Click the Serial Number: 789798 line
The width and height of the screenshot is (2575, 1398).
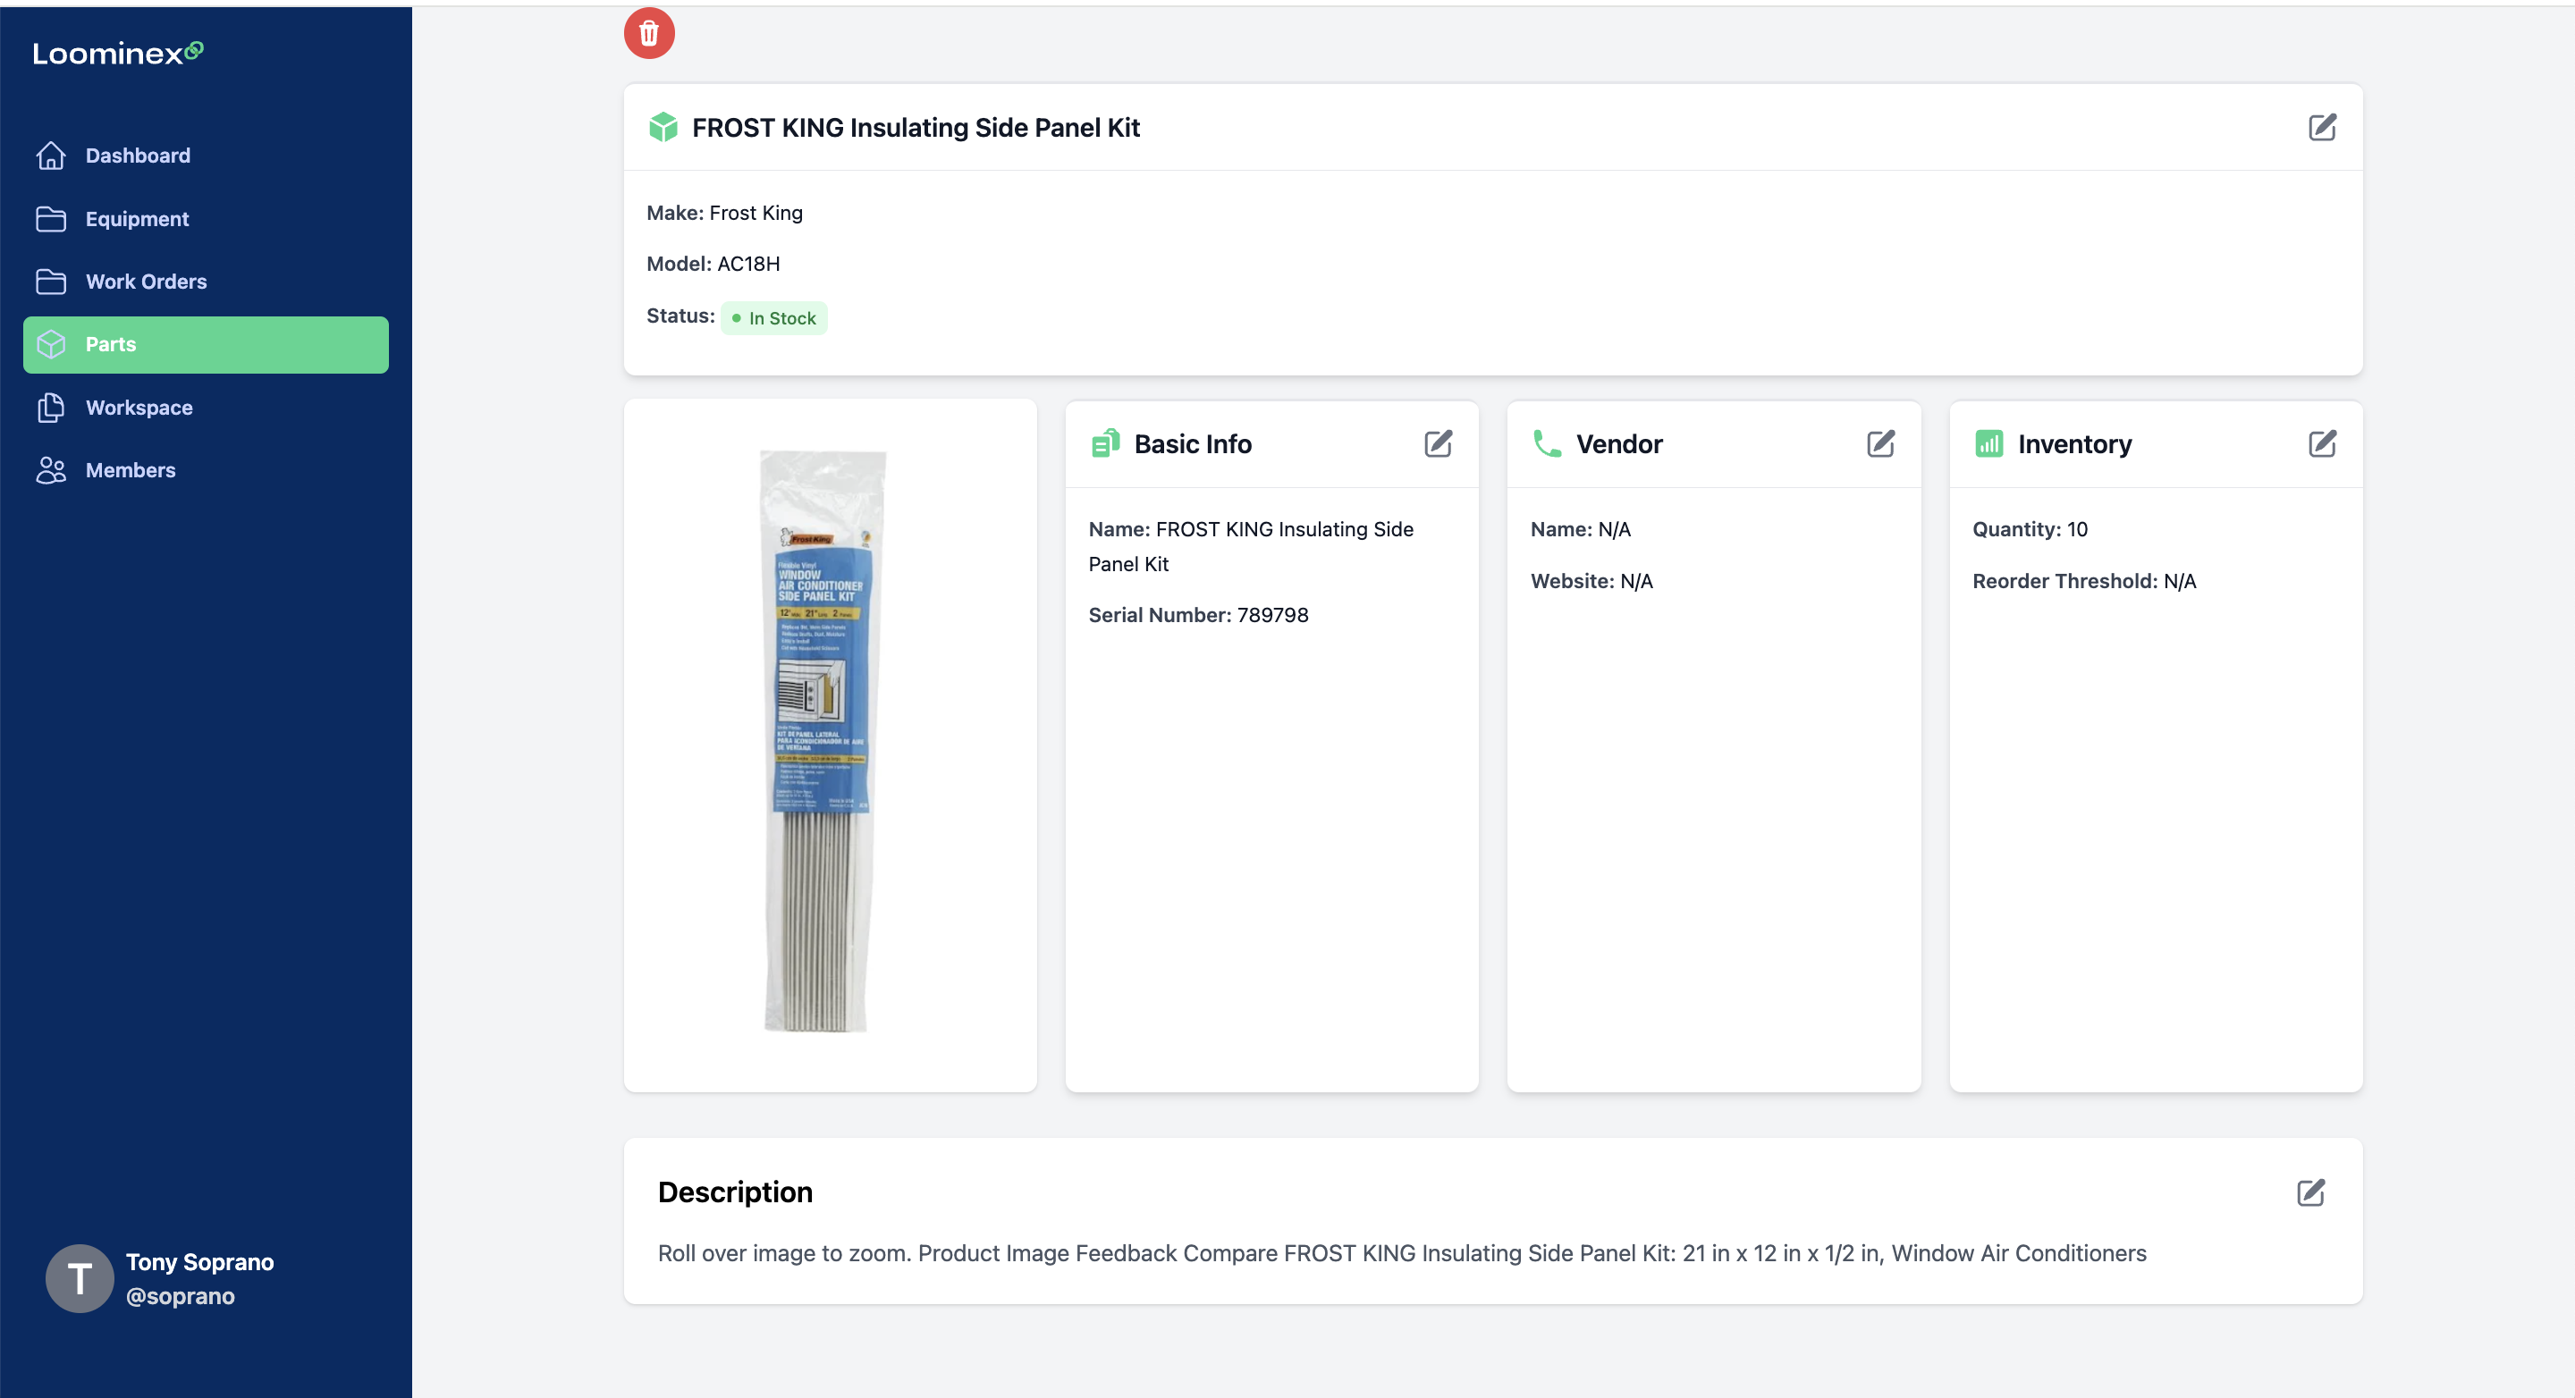click(x=1198, y=616)
